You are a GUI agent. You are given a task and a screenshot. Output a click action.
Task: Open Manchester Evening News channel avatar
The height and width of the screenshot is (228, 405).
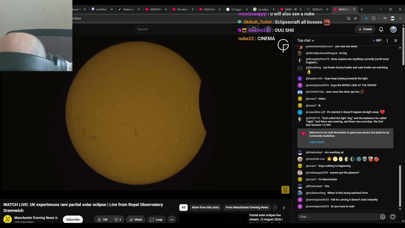(8, 219)
